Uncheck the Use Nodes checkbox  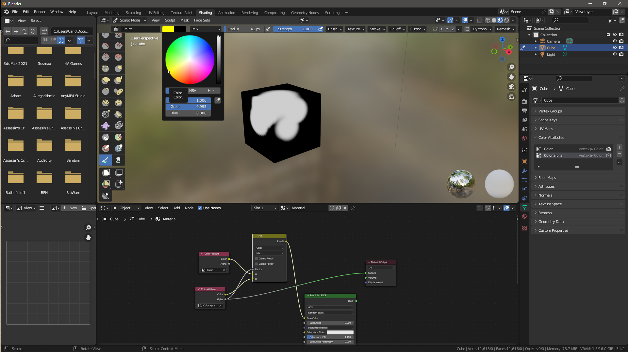click(x=200, y=208)
